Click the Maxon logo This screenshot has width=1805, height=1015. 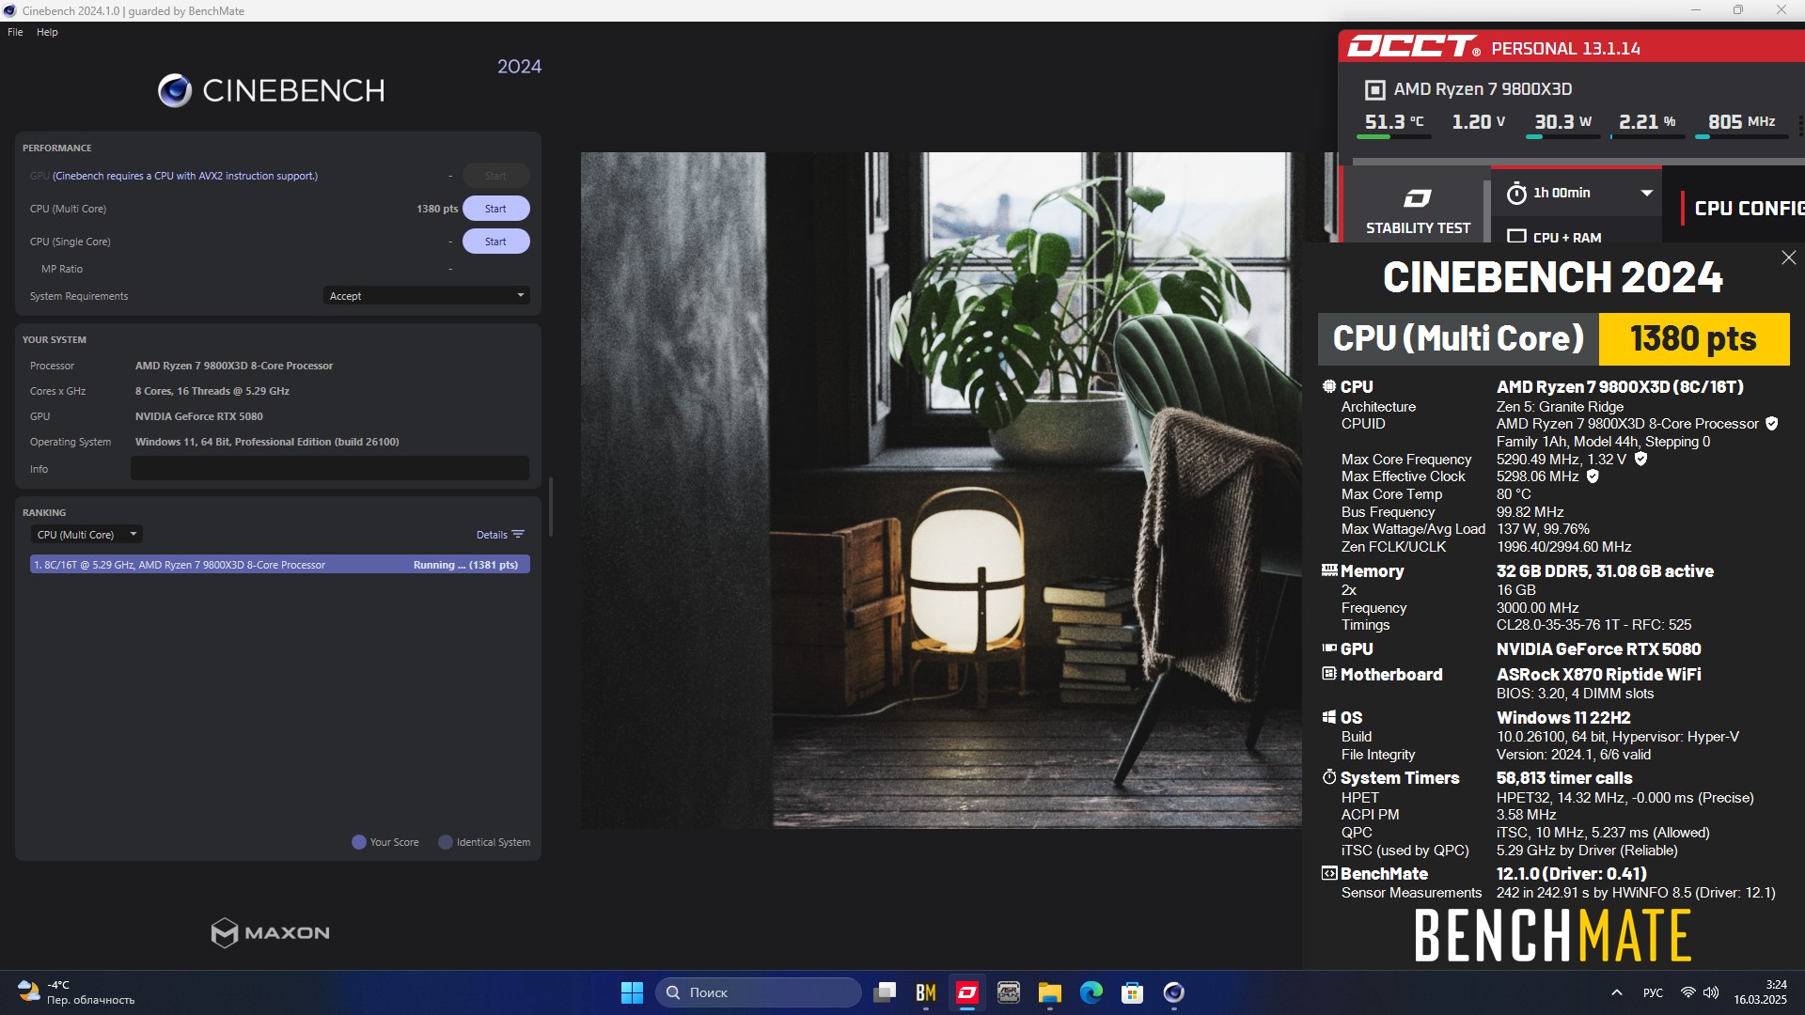[271, 932]
